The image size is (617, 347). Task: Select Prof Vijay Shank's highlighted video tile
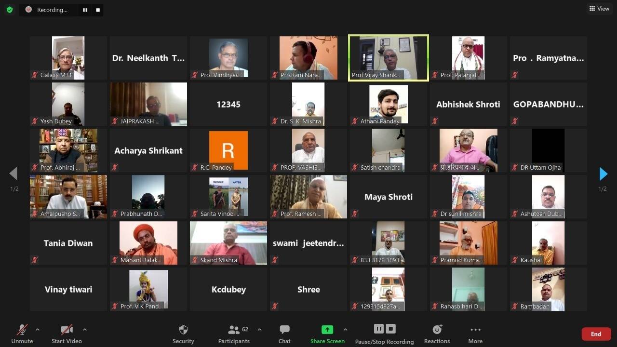coord(388,58)
